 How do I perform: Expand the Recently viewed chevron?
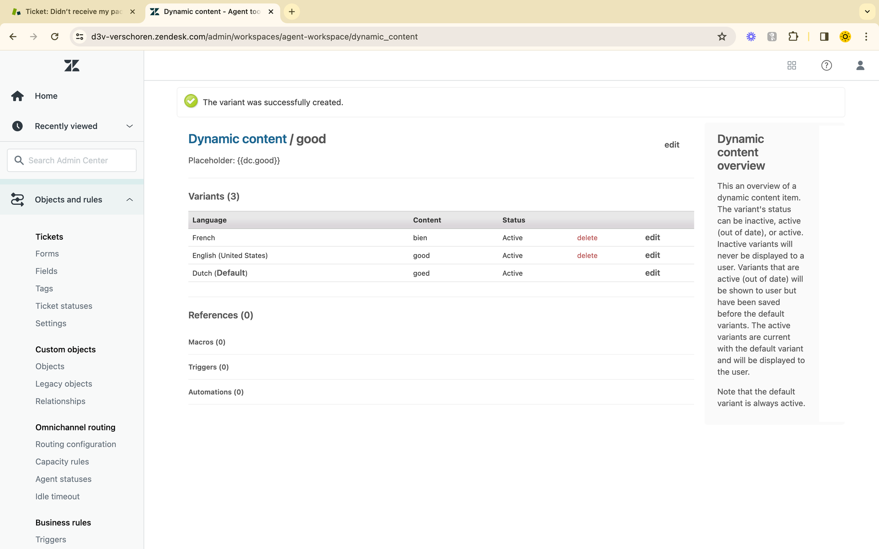coord(129,126)
